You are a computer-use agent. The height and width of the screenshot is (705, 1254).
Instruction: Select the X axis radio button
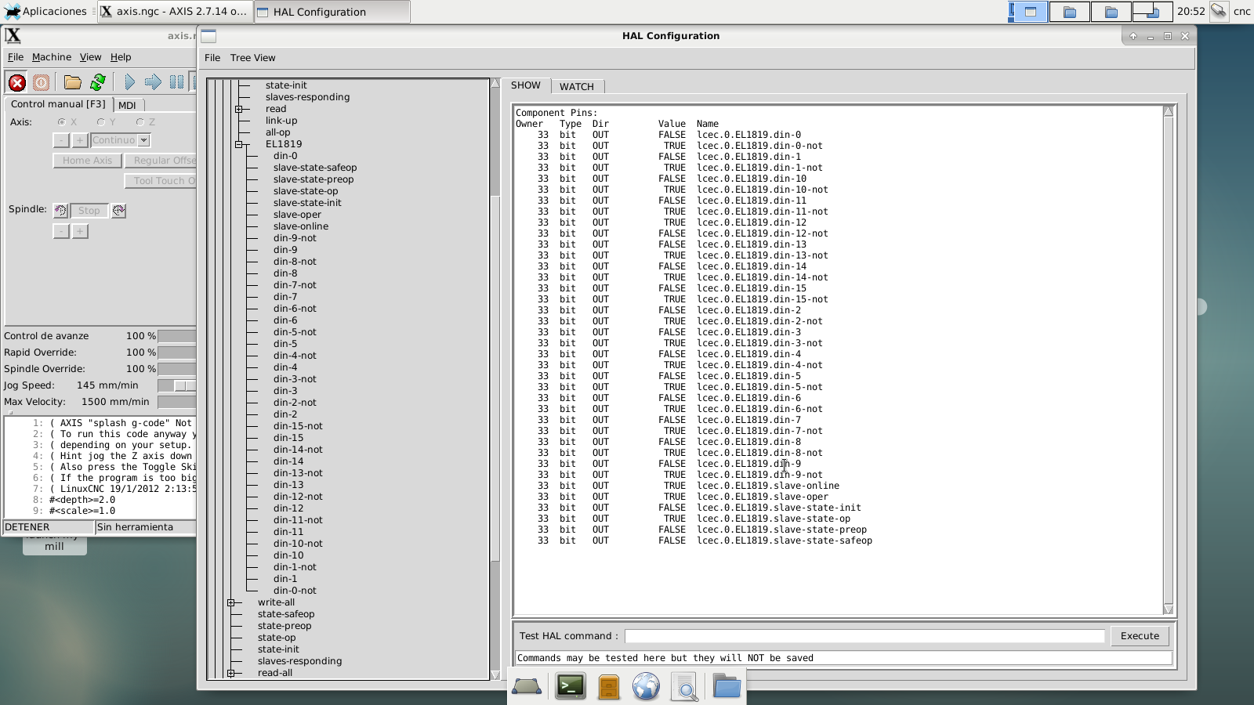click(x=62, y=122)
